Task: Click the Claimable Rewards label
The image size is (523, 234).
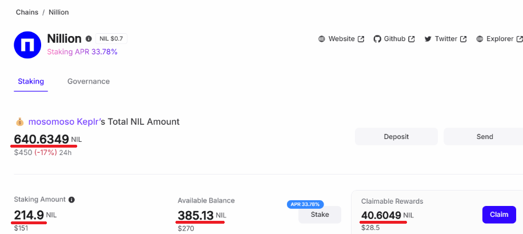Action: [x=392, y=201]
